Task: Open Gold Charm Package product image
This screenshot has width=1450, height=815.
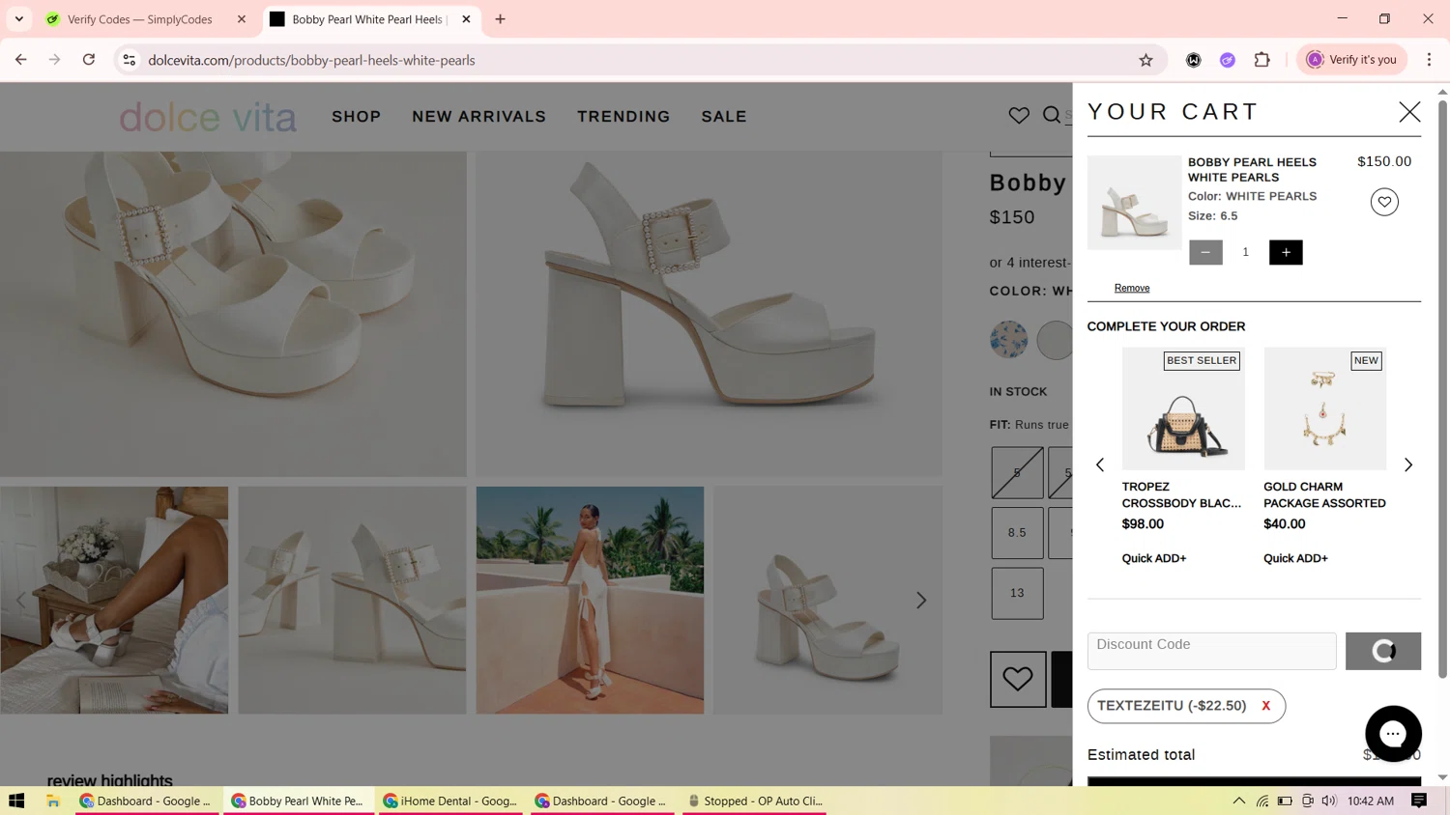Action: 1324,408
